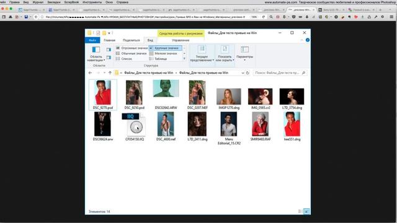The width and height of the screenshot is (397, 223).
Task: Select Мелкие значки layout
Action: click(x=163, y=53)
